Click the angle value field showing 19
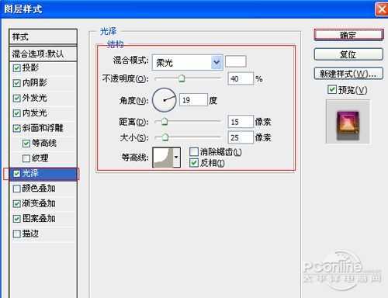This screenshot has height=298, width=388. [193, 100]
